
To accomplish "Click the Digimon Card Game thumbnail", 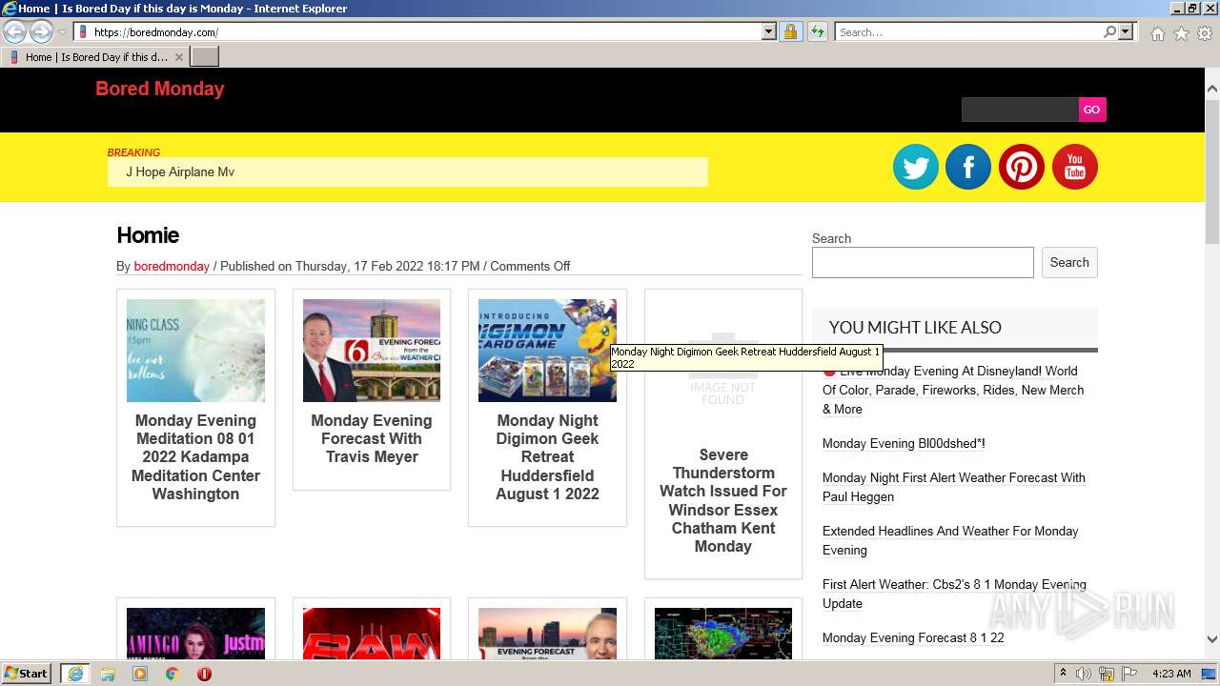I will (547, 351).
